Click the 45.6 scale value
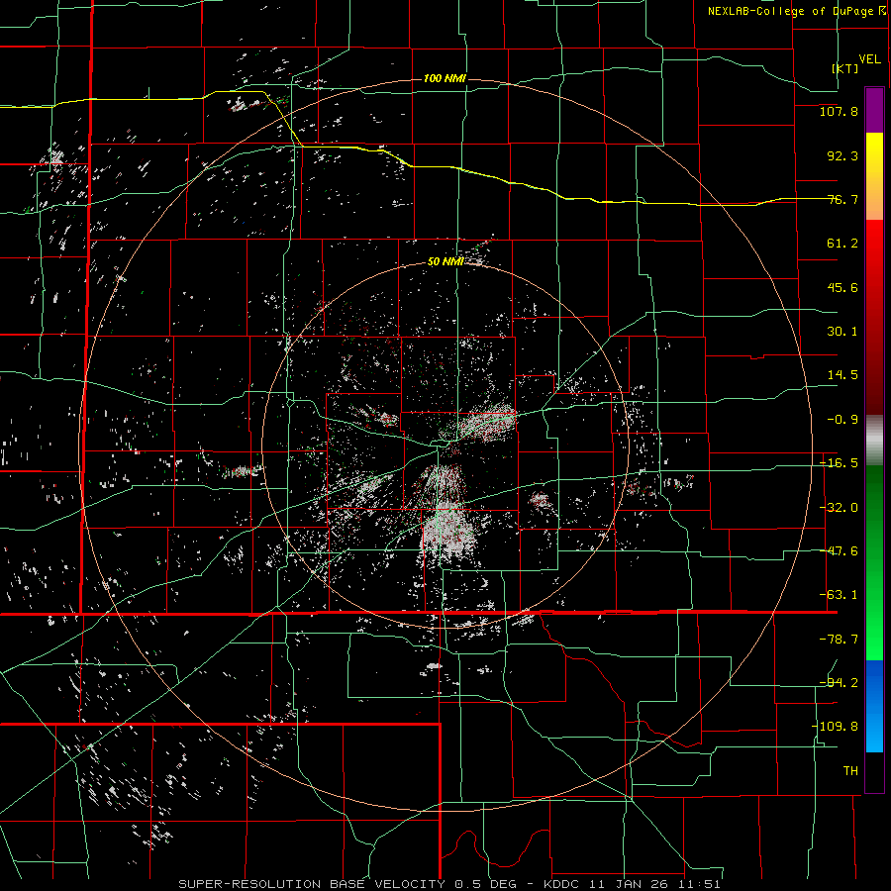 pos(842,287)
